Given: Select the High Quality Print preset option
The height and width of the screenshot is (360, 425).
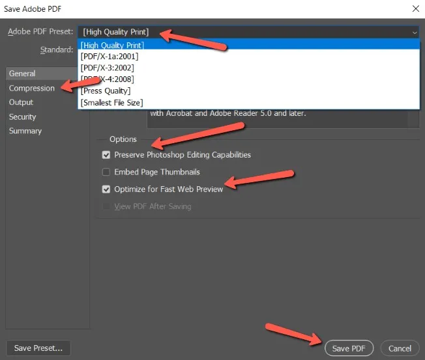Looking at the screenshot, I should 248,45.
